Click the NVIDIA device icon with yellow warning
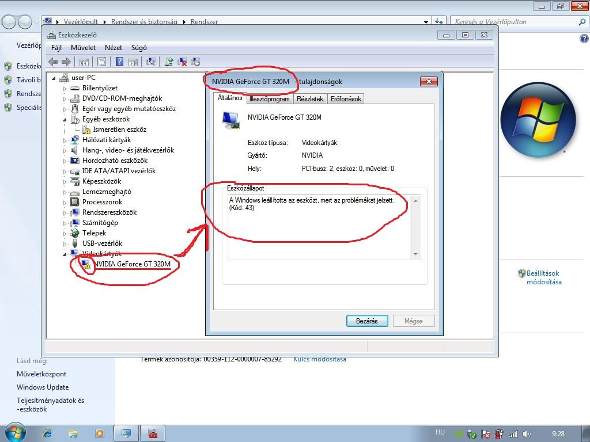Screen dimensions: 590x442 tap(86, 264)
